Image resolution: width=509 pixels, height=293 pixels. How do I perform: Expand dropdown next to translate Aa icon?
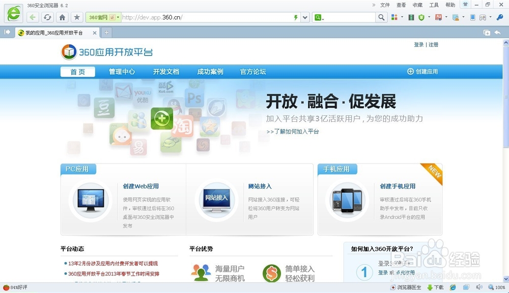coord(446,17)
